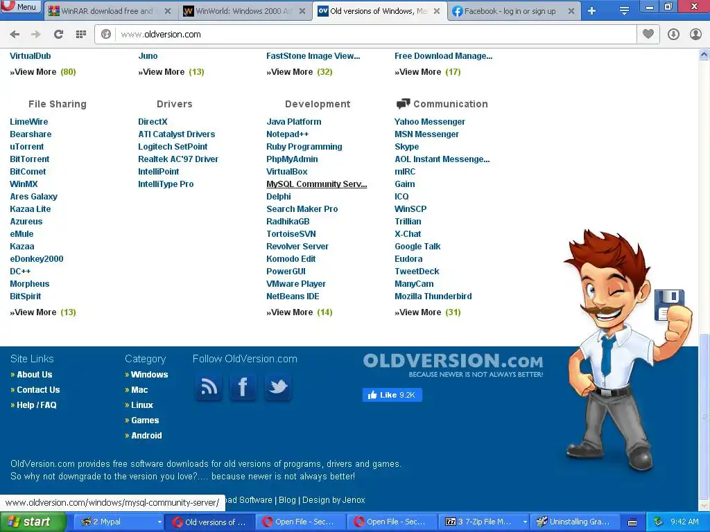This screenshot has width=710, height=532.
Task: Open the Mozilla Thunderbird link
Action: pyautogui.click(x=433, y=296)
